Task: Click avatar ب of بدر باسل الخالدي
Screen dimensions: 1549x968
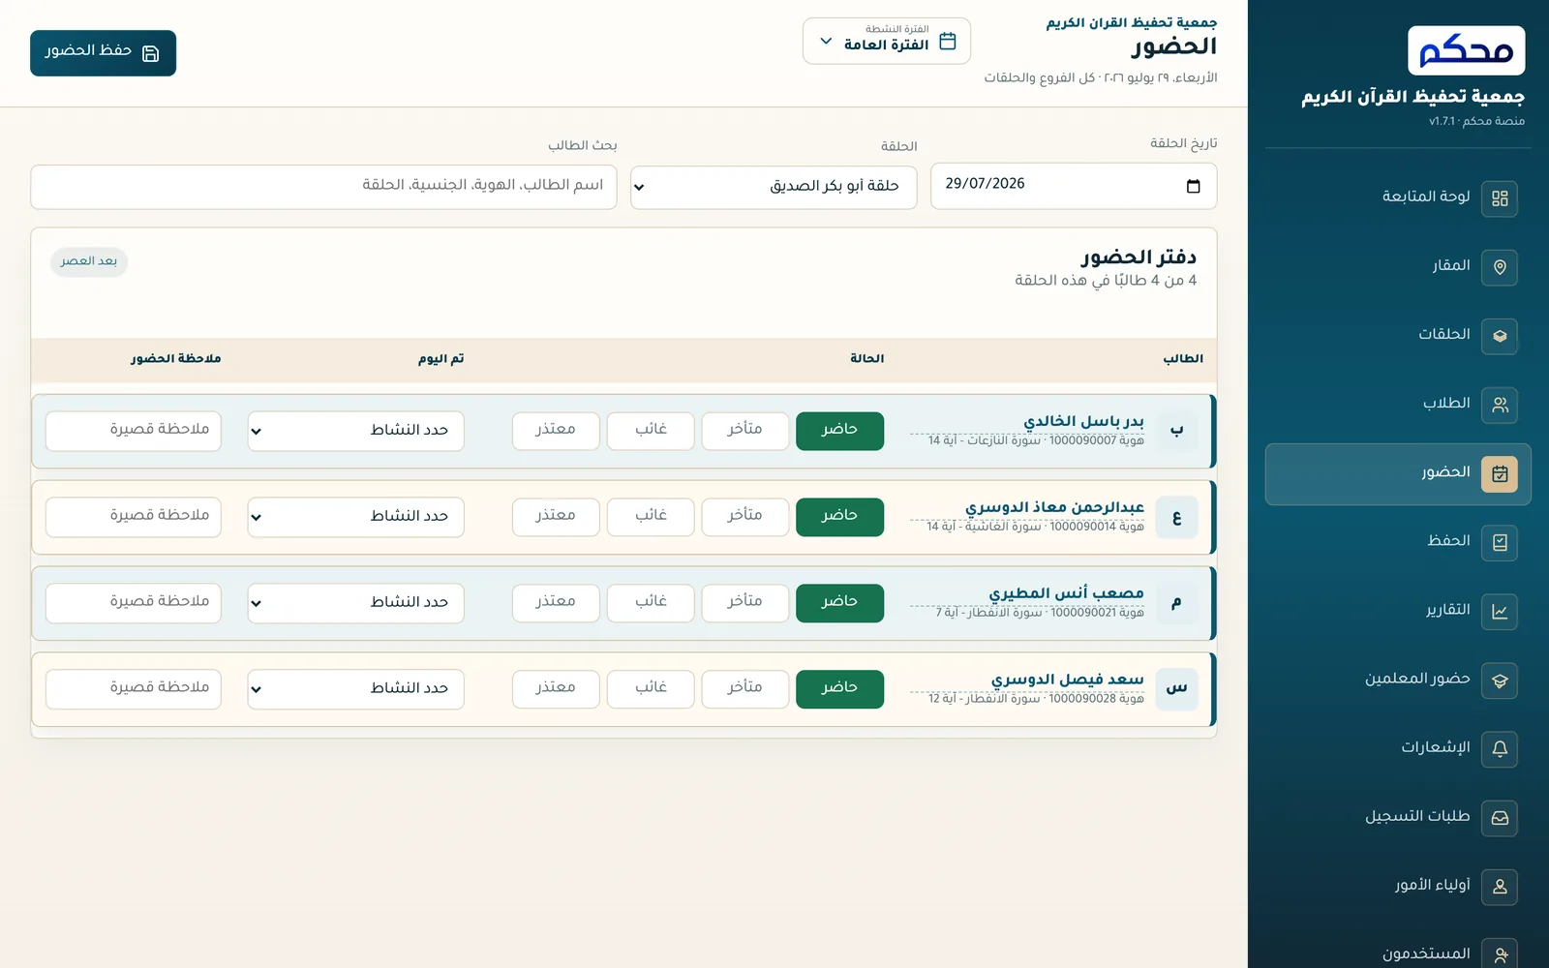Action: [1176, 431]
